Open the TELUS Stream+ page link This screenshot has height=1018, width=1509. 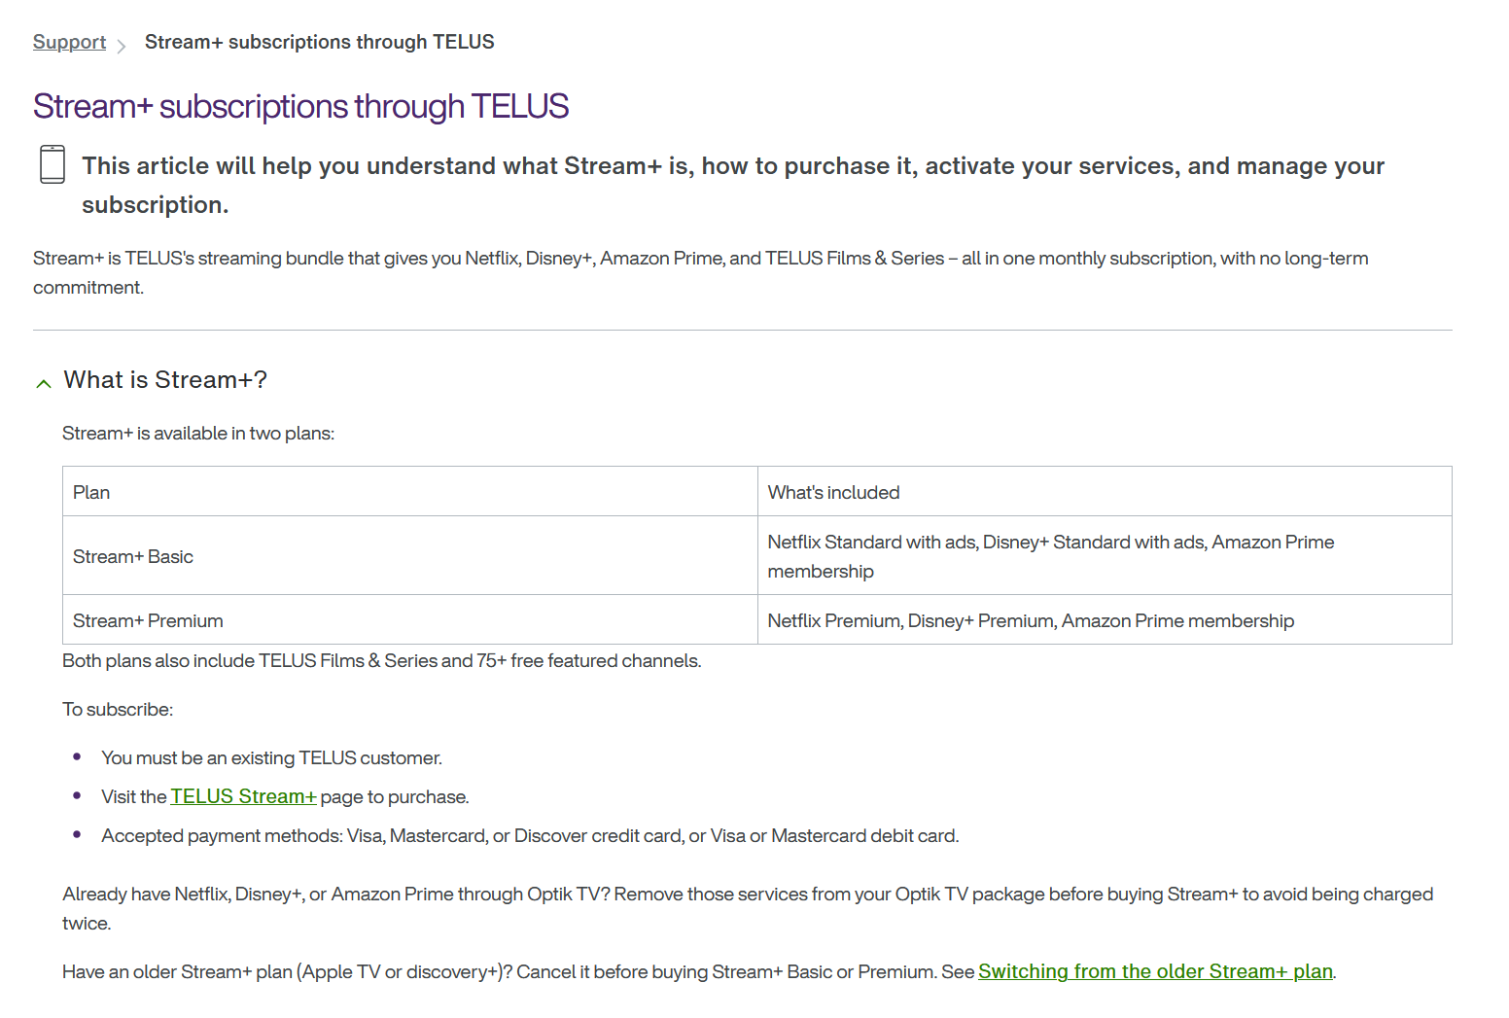[x=243, y=796]
